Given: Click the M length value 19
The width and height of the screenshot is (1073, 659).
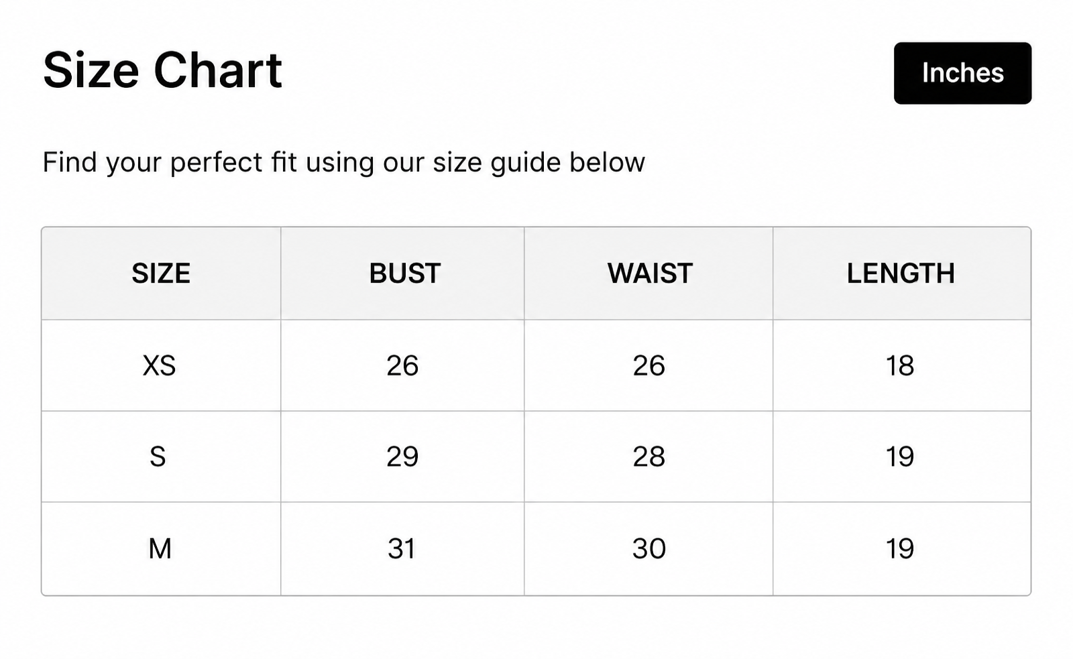Looking at the screenshot, I should 900,549.
